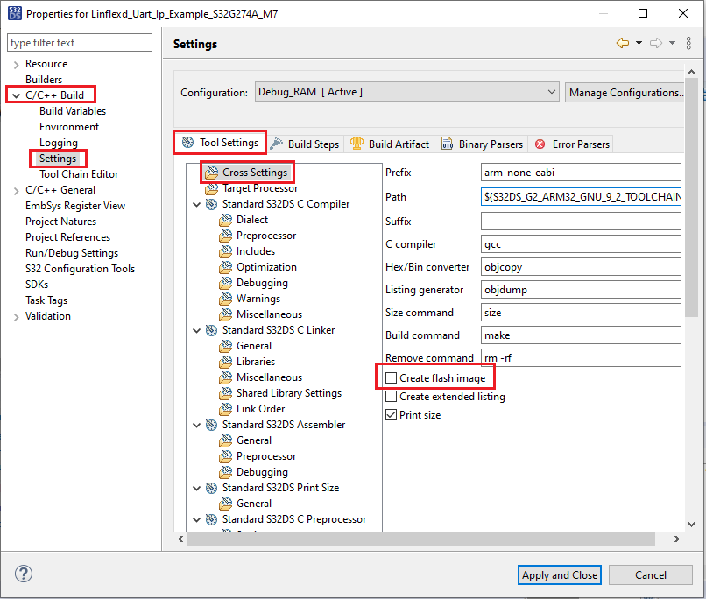Click the Shared Library Settings folder icon
Screen dimensions: 706x599
[226, 393]
